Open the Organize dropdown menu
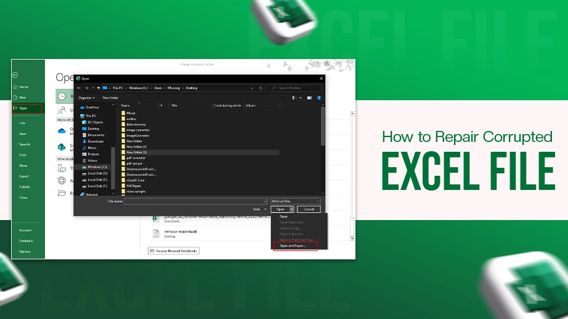This screenshot has width=568, height=319. point(86,98)
